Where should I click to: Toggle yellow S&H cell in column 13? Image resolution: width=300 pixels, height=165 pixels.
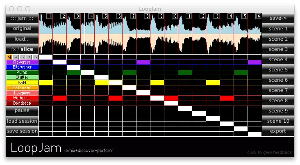click(213, 82)
